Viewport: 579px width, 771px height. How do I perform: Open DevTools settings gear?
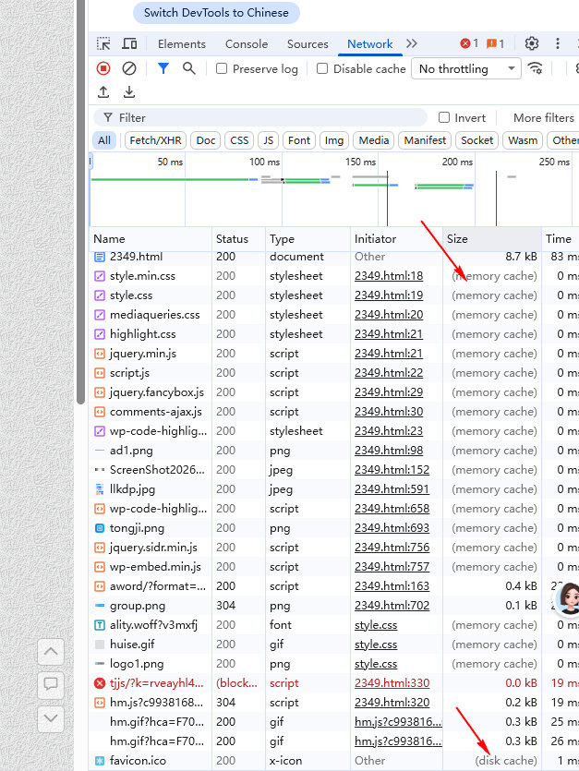point(531,43)
